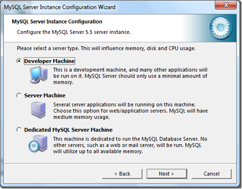
Task: Click the gear logo in the wizard header
Action: (221, 28)
